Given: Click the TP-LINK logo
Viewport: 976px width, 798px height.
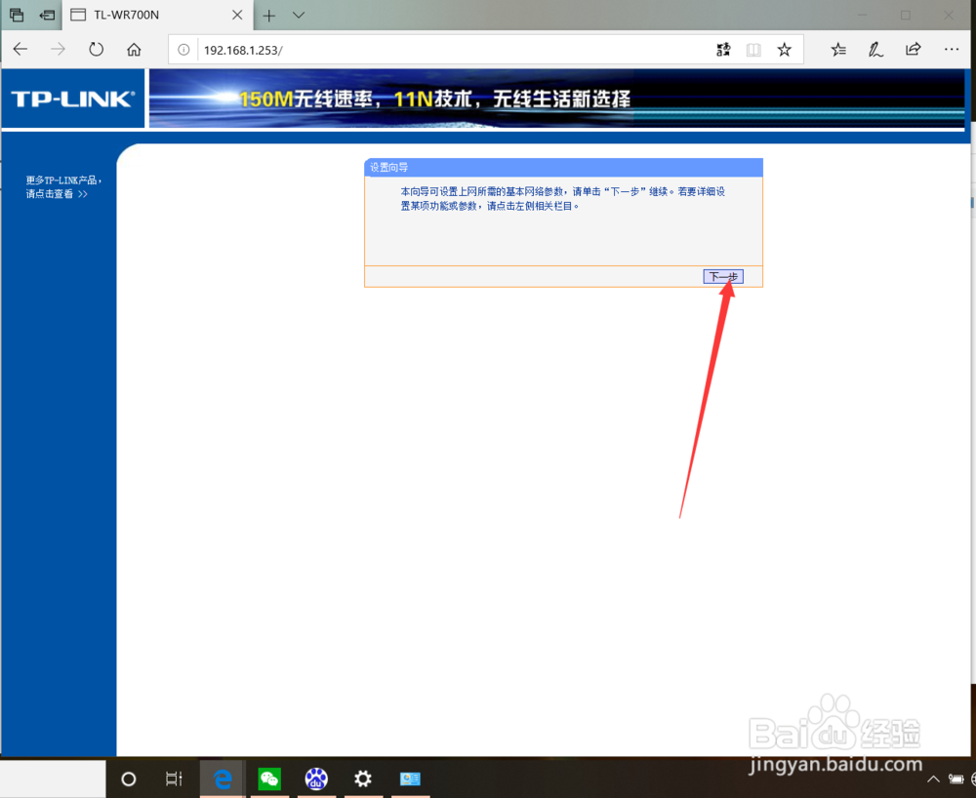Looking at the screenshot, I should click(x=73, y=99).
